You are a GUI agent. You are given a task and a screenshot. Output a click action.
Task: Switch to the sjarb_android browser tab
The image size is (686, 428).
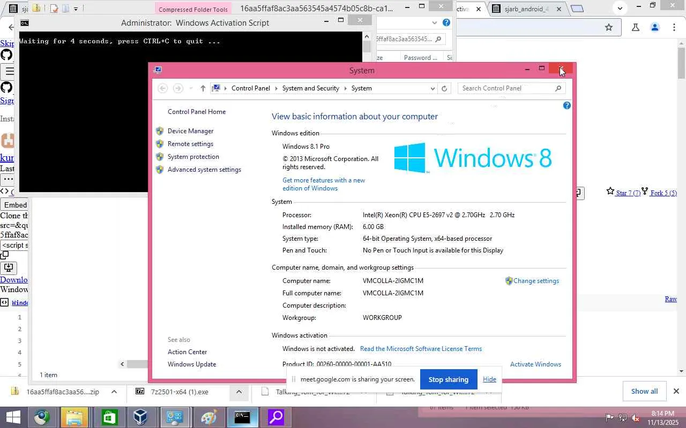527,9
